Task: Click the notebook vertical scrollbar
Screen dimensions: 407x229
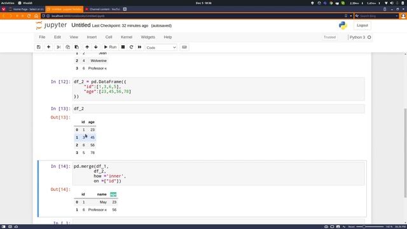Action: [405, 153]
